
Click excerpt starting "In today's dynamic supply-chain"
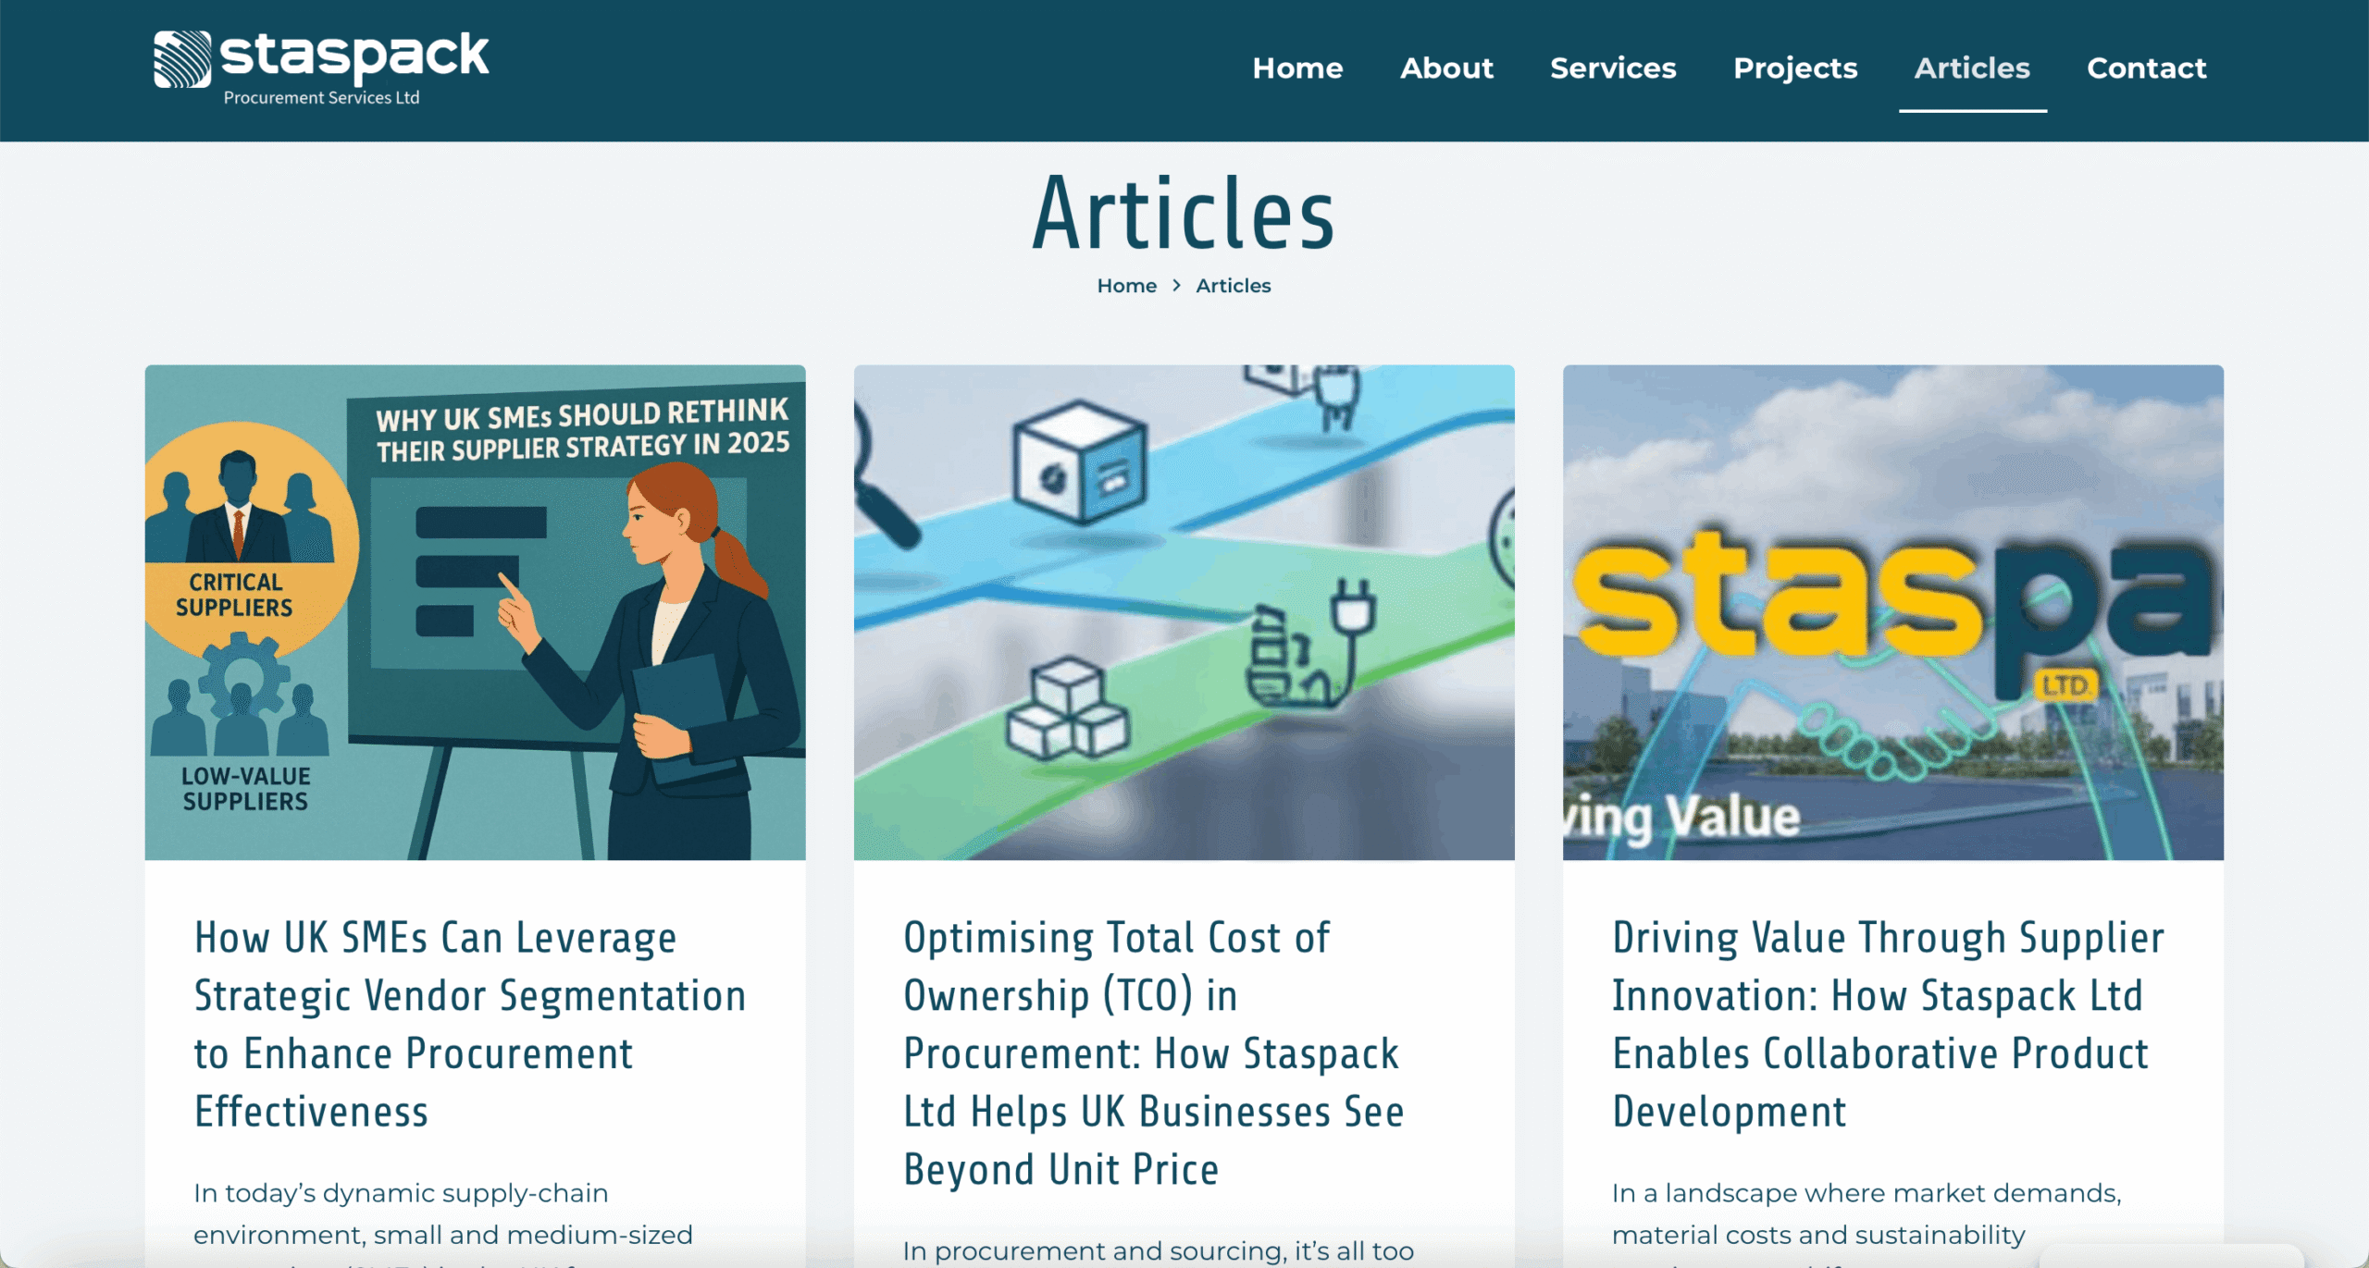443,1221
